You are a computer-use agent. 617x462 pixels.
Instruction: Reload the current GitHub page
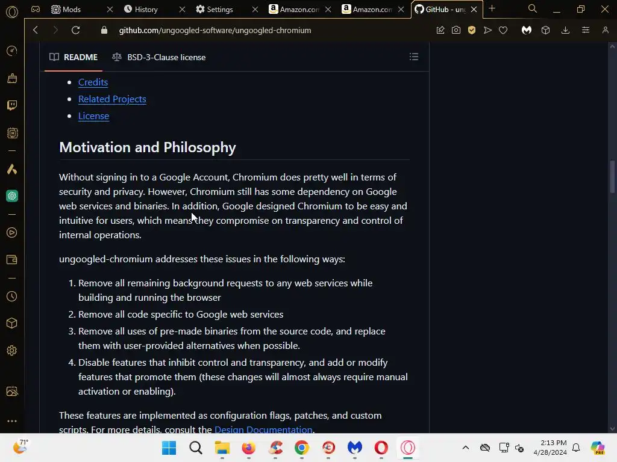[x=75, y=30]
